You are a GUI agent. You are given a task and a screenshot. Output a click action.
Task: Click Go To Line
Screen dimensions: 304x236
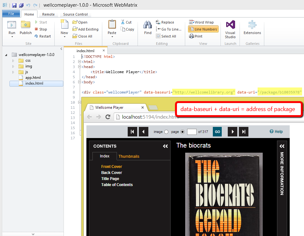pyautogui.click(x=169, y=29)
